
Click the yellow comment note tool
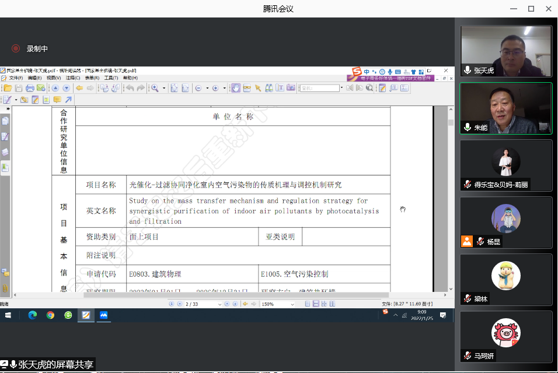(x=57, y=100)
